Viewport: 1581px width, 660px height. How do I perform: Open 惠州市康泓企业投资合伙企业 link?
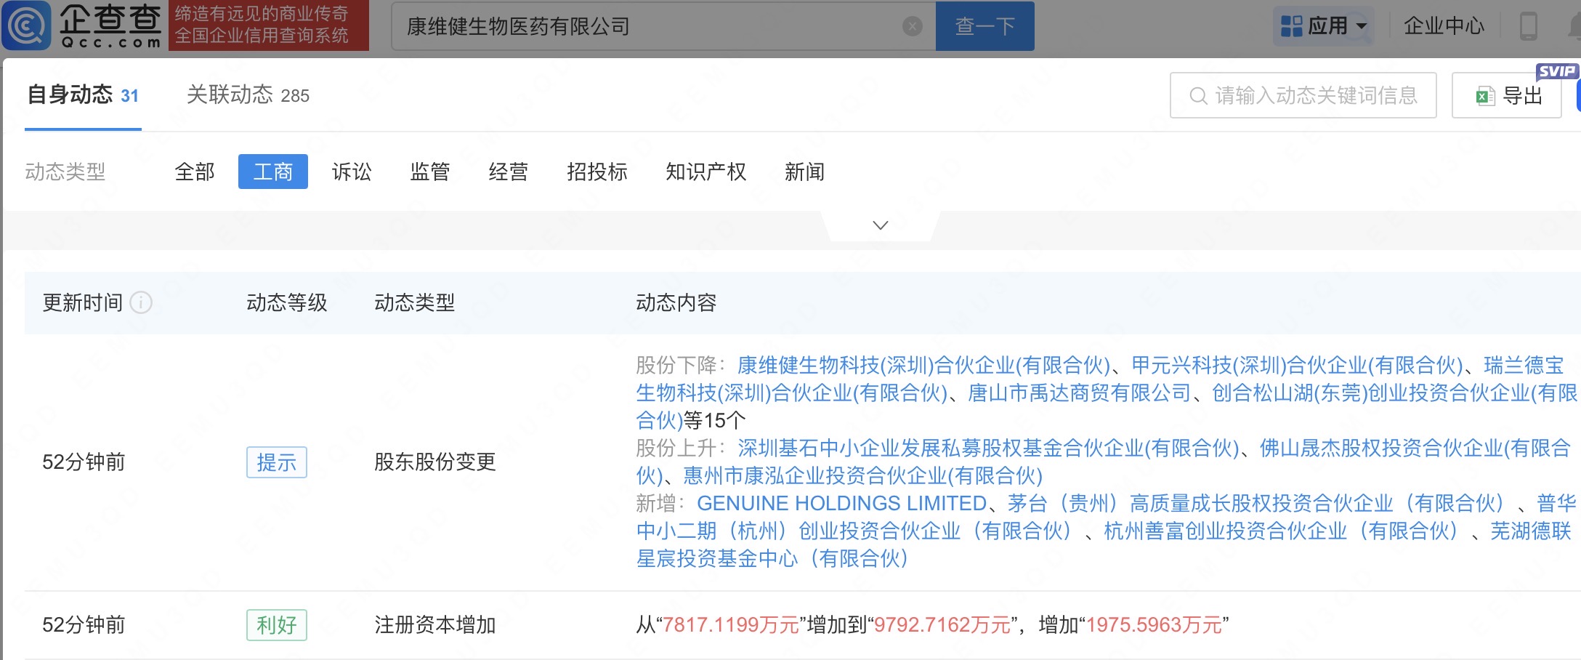pos(863,475)
